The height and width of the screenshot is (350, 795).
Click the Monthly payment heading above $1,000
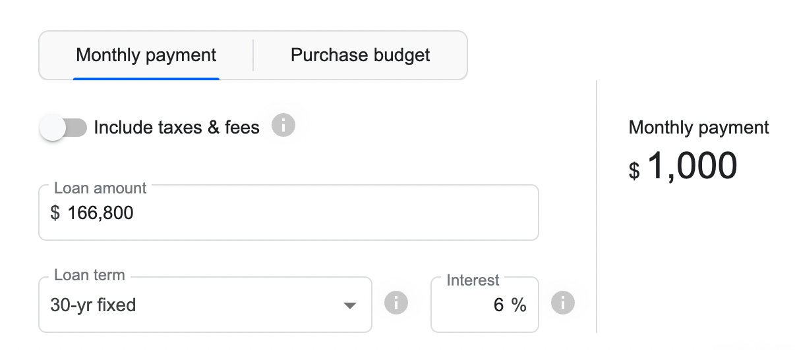(699, 128)
